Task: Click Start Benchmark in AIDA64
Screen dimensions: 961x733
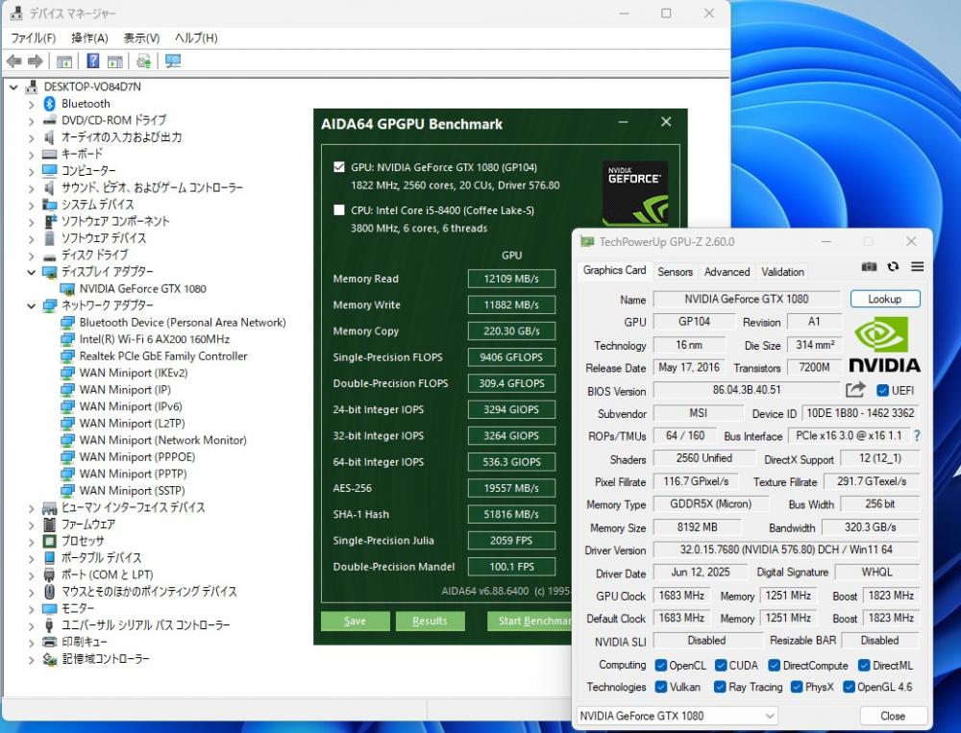Action: tap(530, 621)
